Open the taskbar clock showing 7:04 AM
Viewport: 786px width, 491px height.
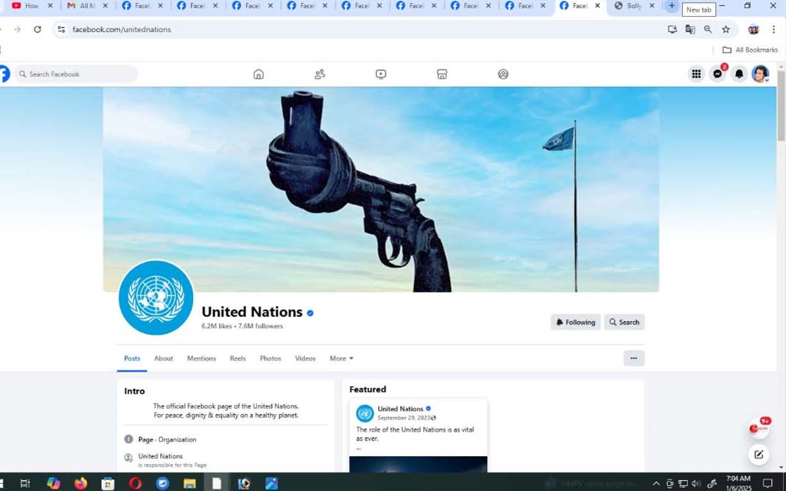(x=739, y=483)
